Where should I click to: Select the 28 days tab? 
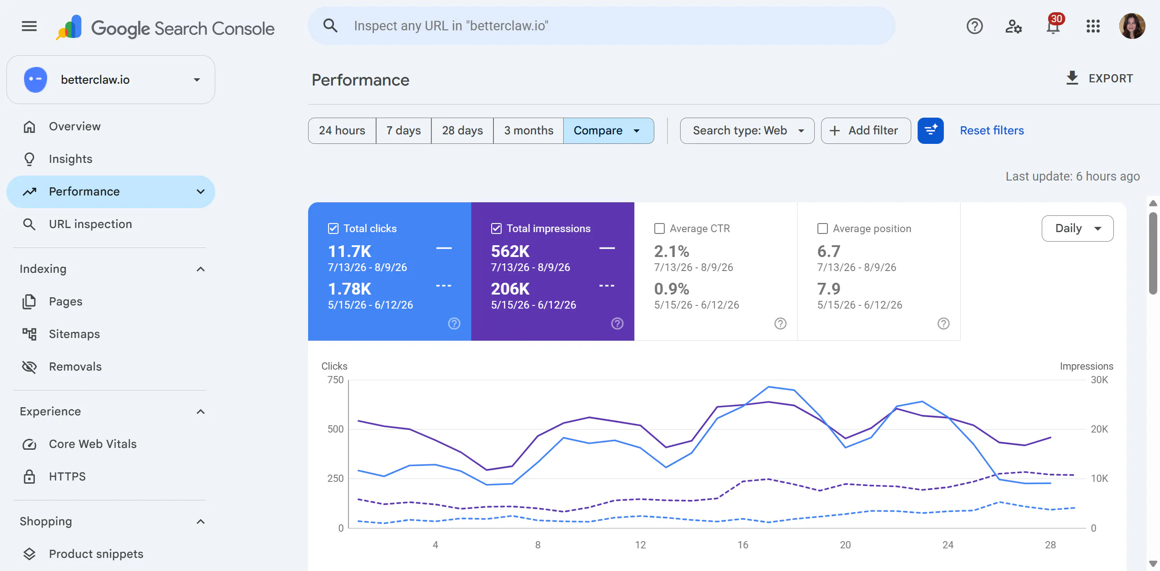(x=462, y=131)
